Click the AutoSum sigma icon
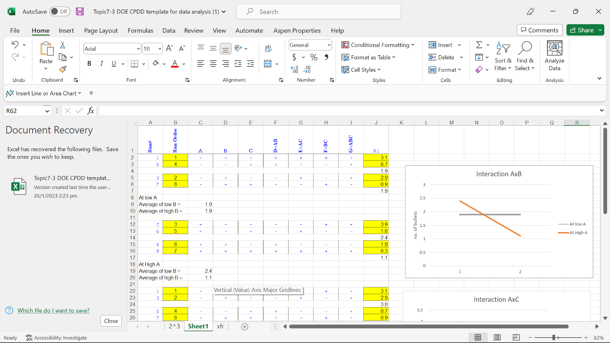Screen dimensions: 610x343 [x=479, y=45]
